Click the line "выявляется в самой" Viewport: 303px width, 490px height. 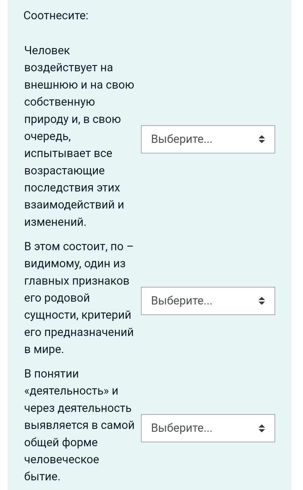[x=79, y=425]
